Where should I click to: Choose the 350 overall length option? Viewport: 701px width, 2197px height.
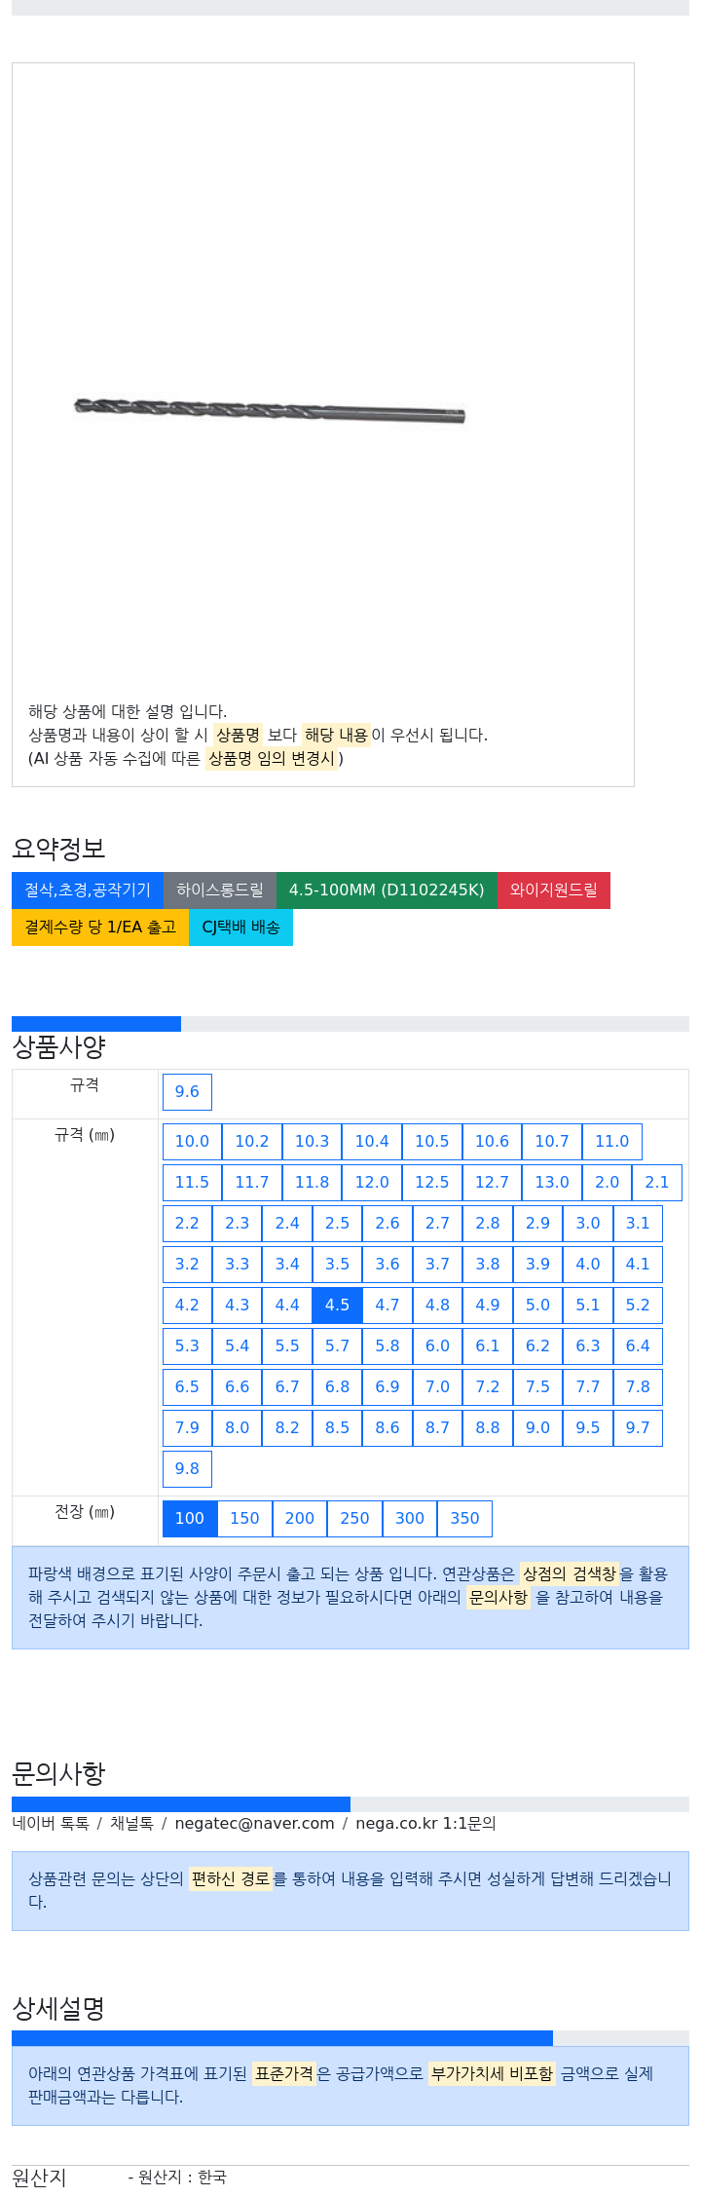click(x=464, y=1519)
